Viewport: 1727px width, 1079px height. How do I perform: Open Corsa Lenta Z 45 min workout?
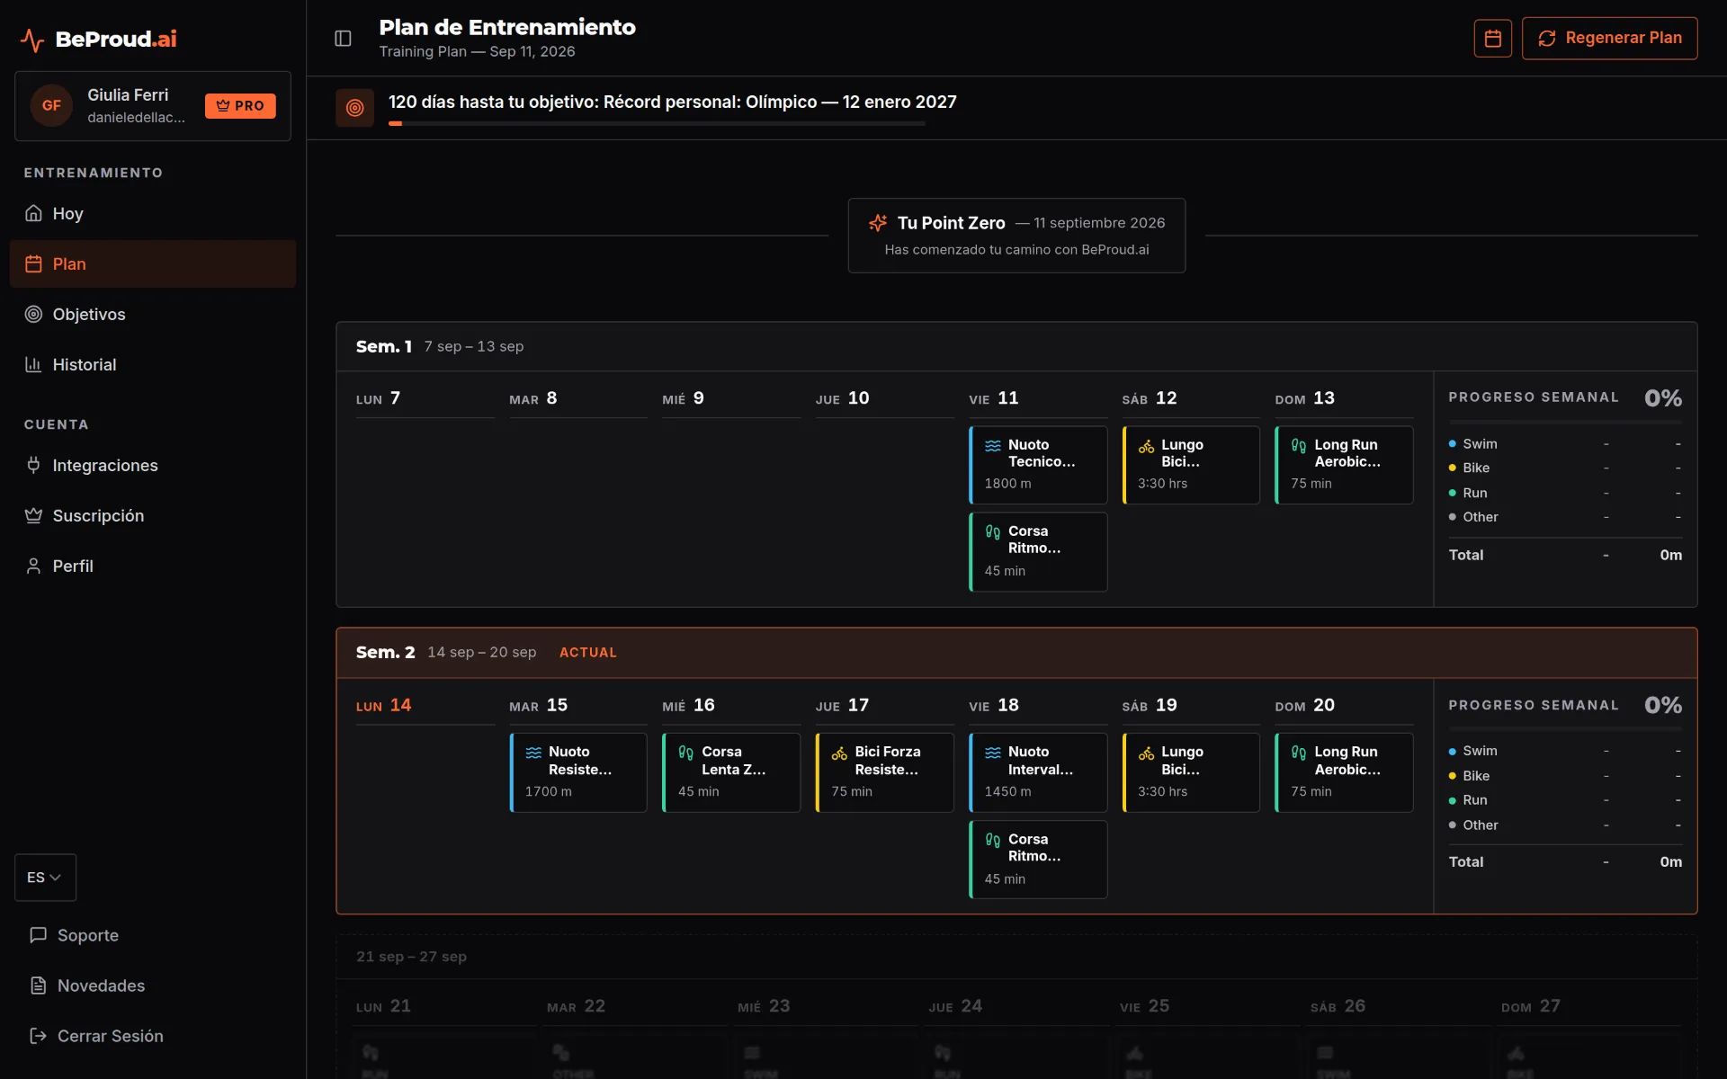coord(731,771)
